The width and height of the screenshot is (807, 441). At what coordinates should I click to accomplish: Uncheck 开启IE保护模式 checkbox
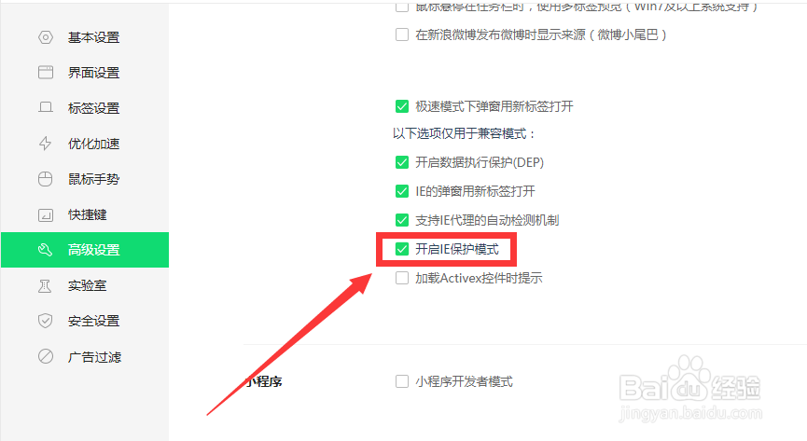[x=402, y=249]
